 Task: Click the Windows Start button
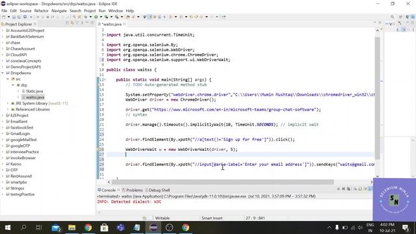coord(7,227)
